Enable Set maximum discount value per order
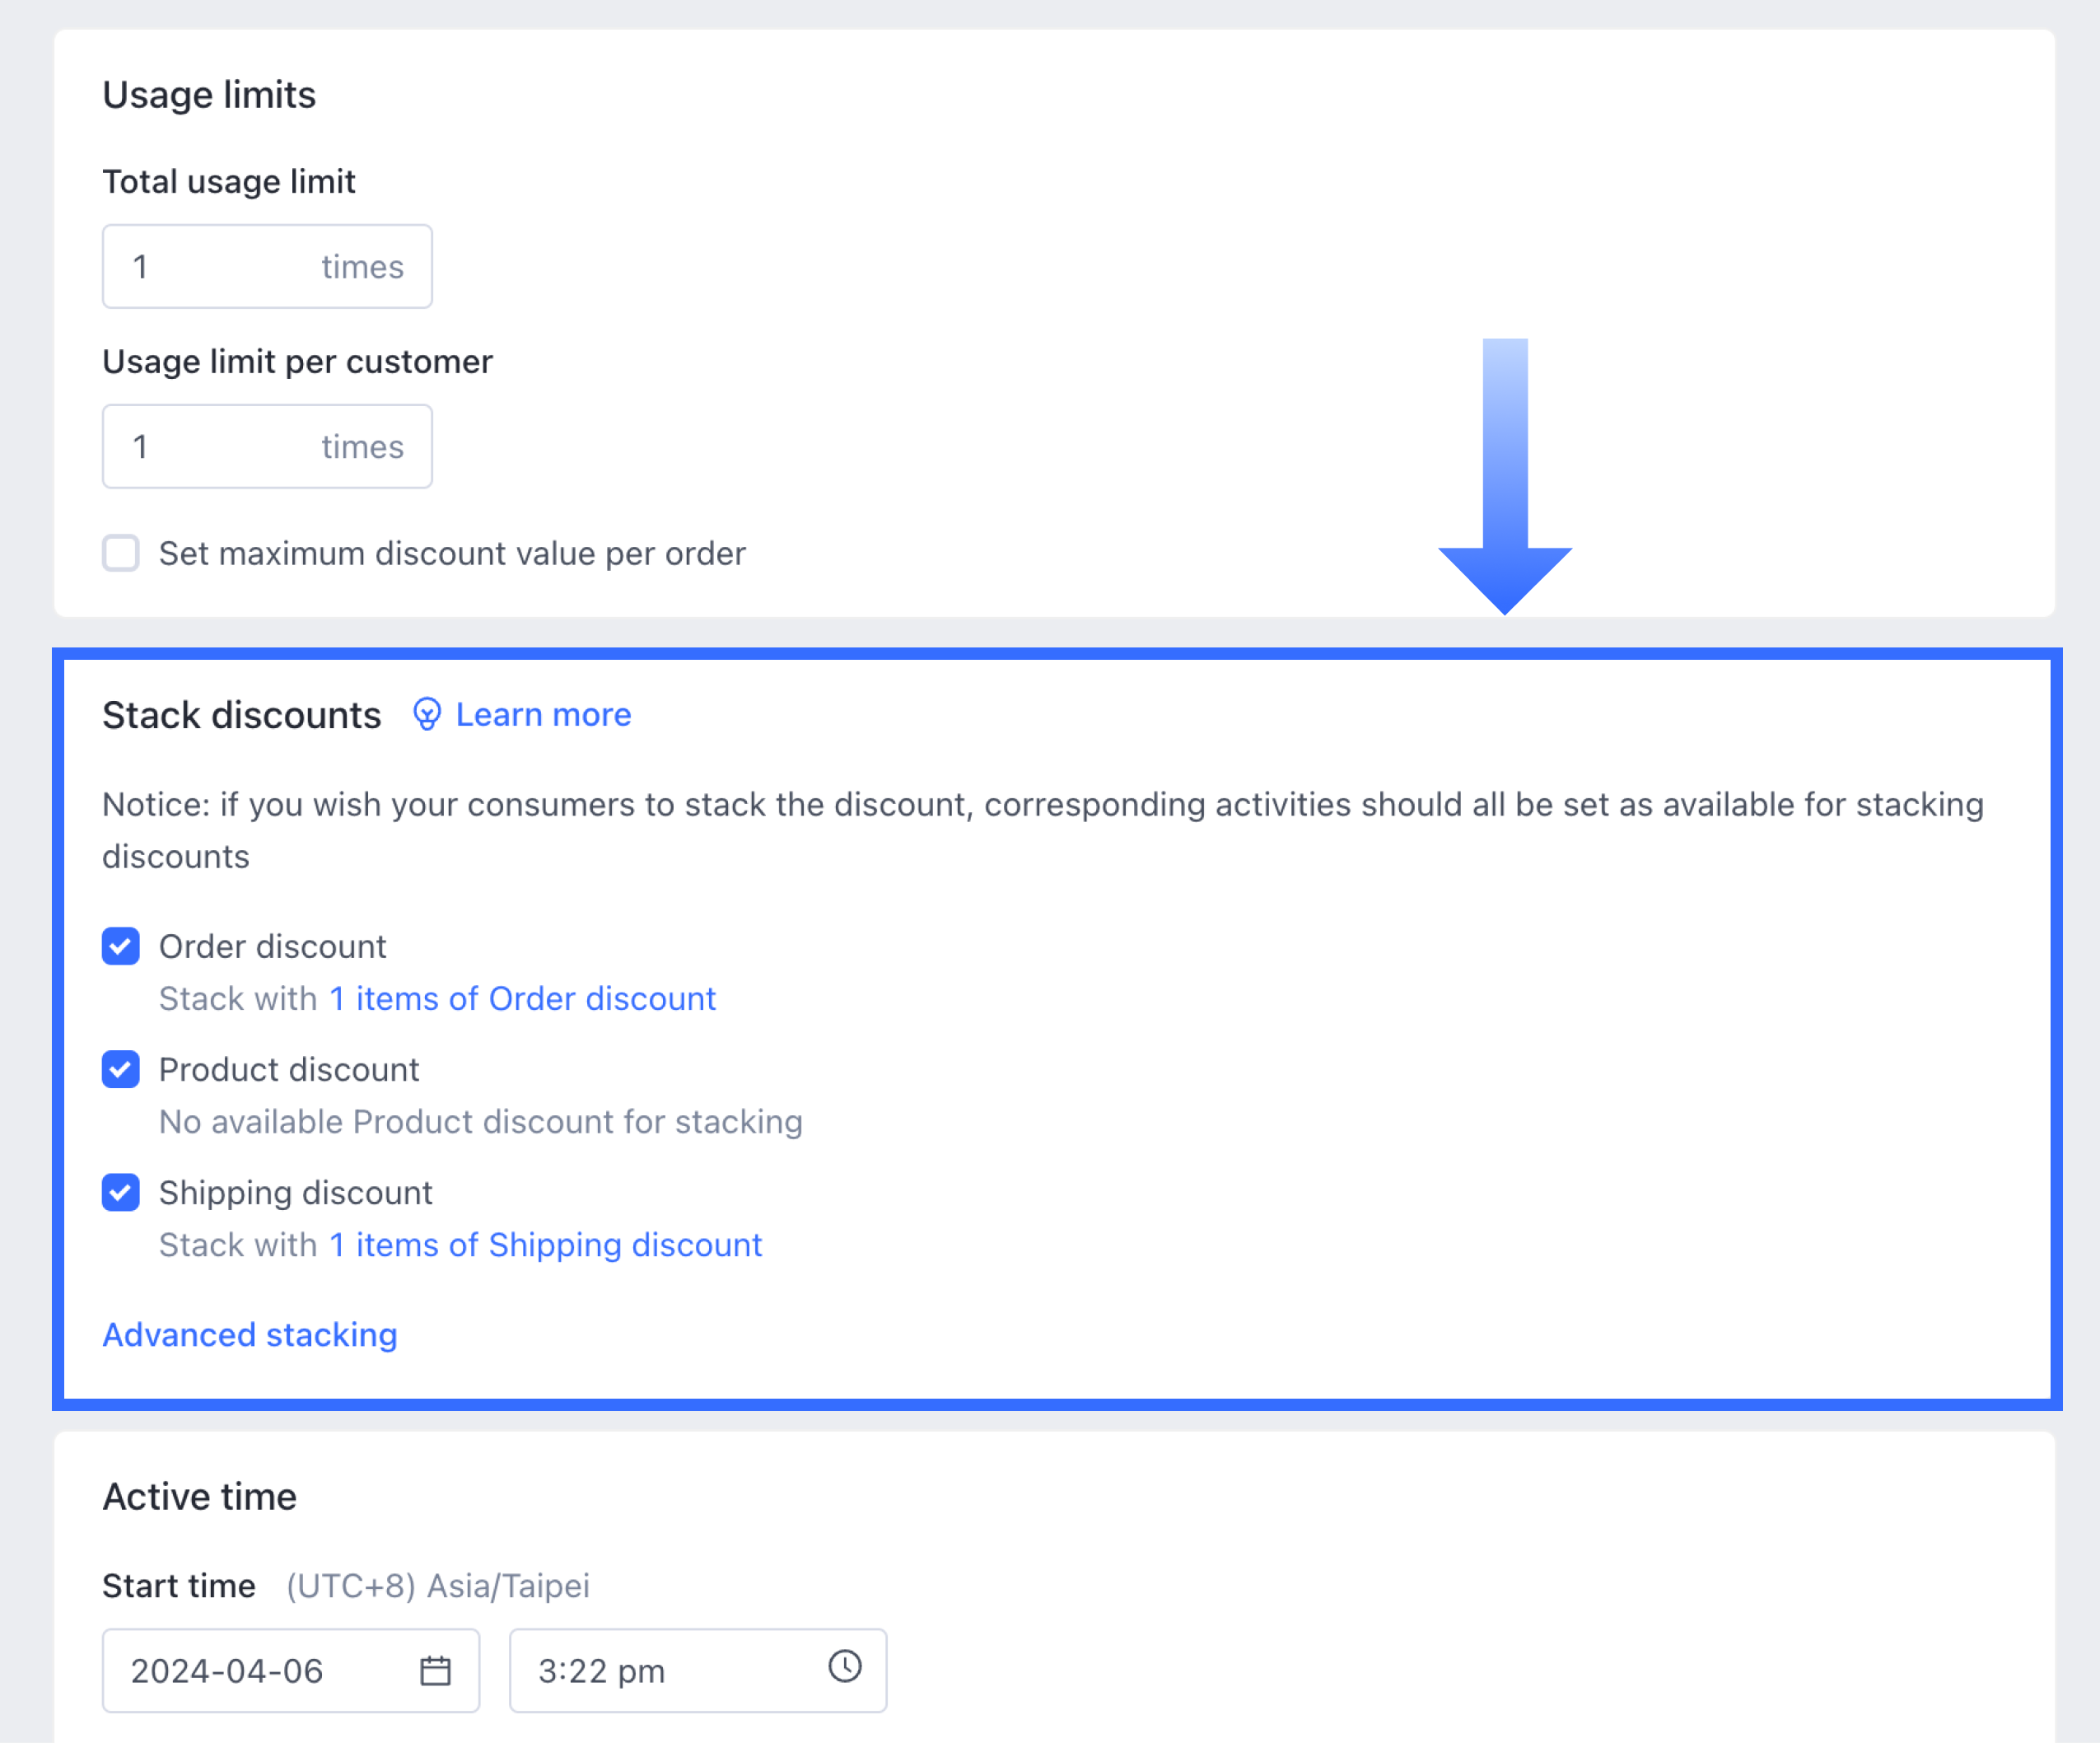The width and height of the screenshot is (2100, 1743). coord(120,553)
